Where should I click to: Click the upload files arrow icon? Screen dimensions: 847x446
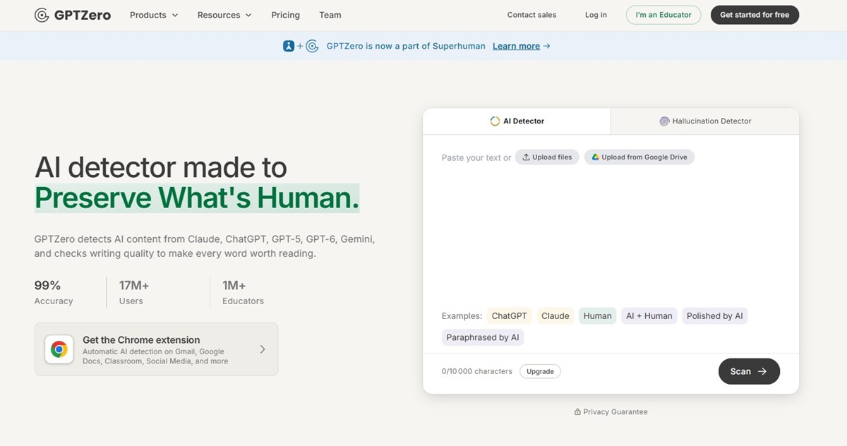pos(526,157)
